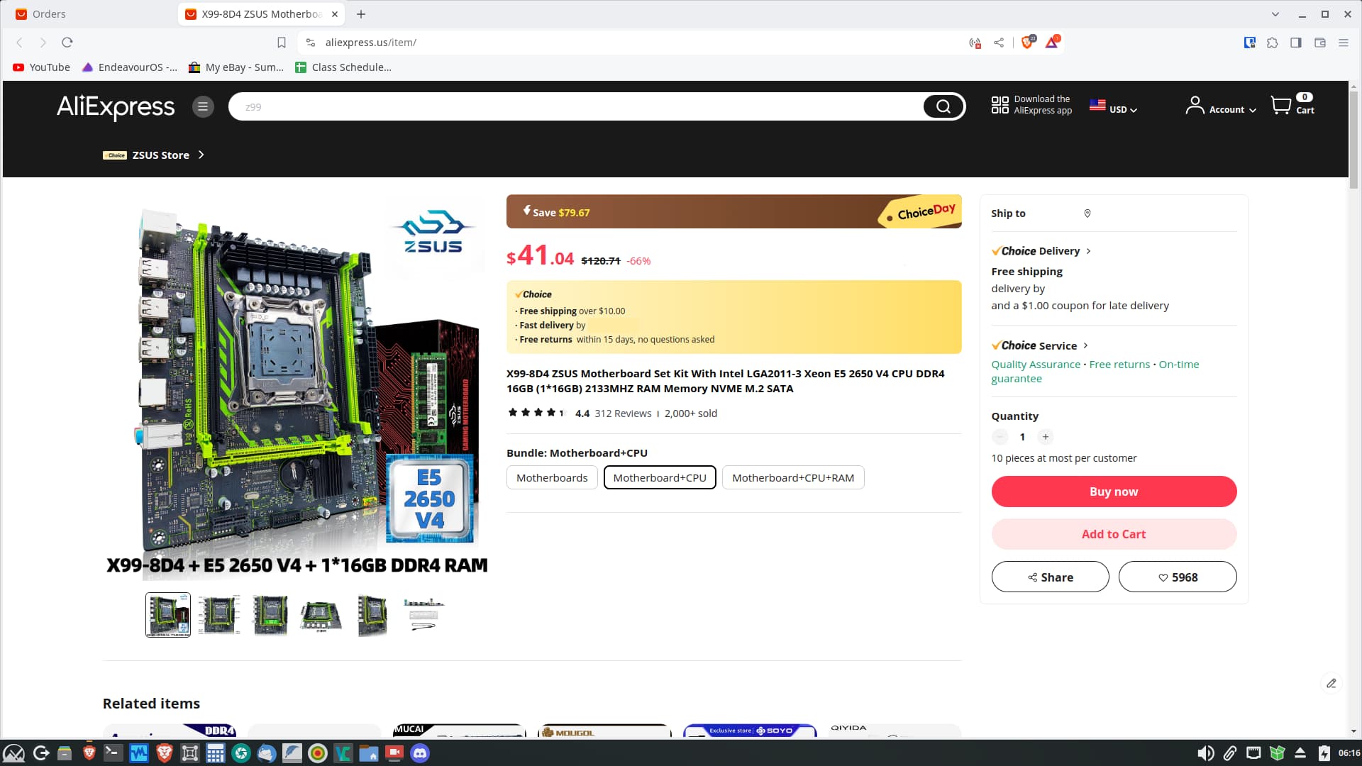Click the Brave Shields icon
Viewport: 1362px width, 766px height.
point(1026,43)
